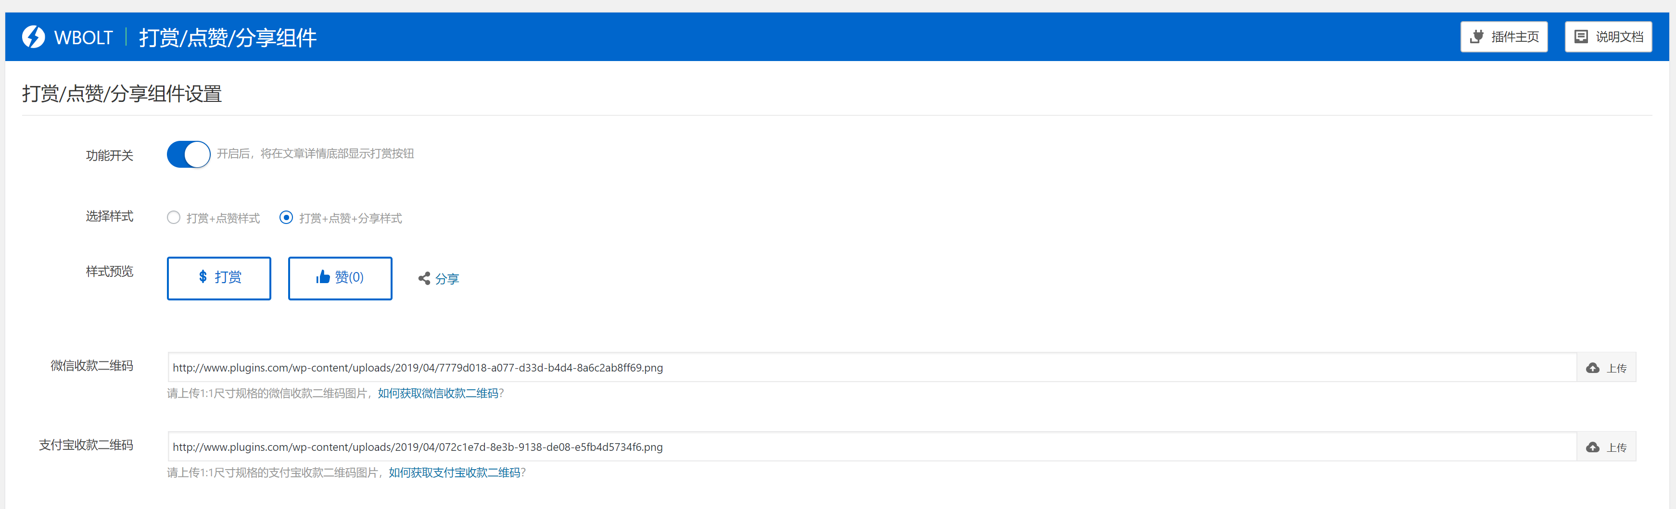Image resolution: width=1676 pixels, height=509 pixels.
Task: Click the dollar sign icon in 打赏 preview
Action: tap(203, 278)
